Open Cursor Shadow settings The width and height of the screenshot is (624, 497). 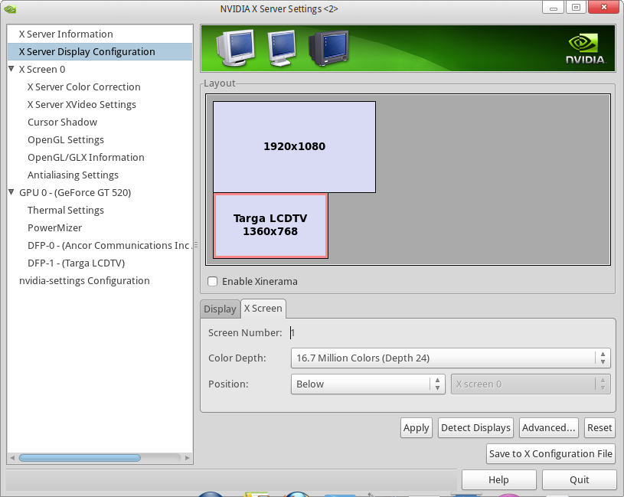[x=63, y=123]
